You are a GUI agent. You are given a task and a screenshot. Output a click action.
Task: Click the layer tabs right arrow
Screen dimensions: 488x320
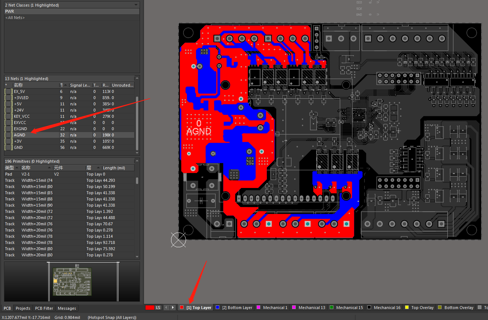coord(173,308)
